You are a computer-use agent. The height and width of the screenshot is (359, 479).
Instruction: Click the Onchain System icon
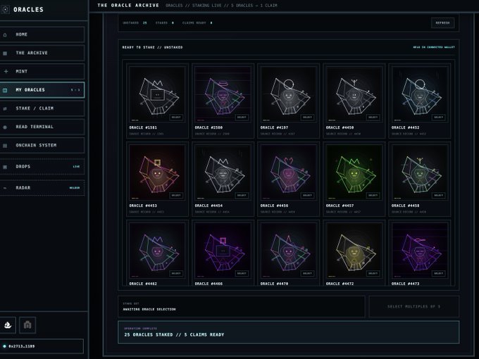[x=5, y=146]
